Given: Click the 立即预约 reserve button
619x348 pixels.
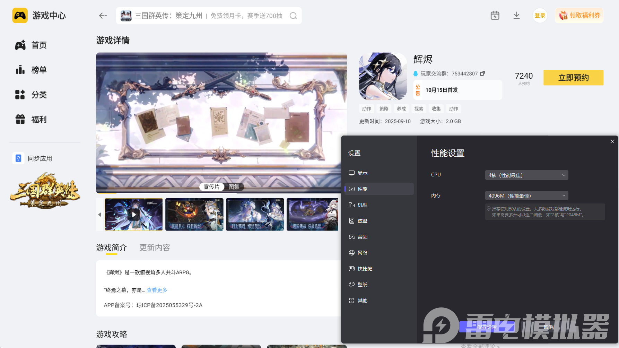Looking at the screenshot, I should [573, 78].
